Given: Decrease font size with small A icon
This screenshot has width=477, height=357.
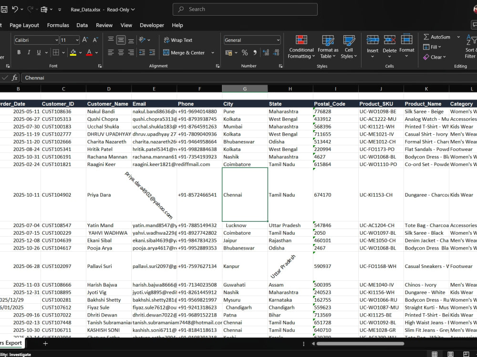Looking at the screenshot, I should tap(95, 40).
